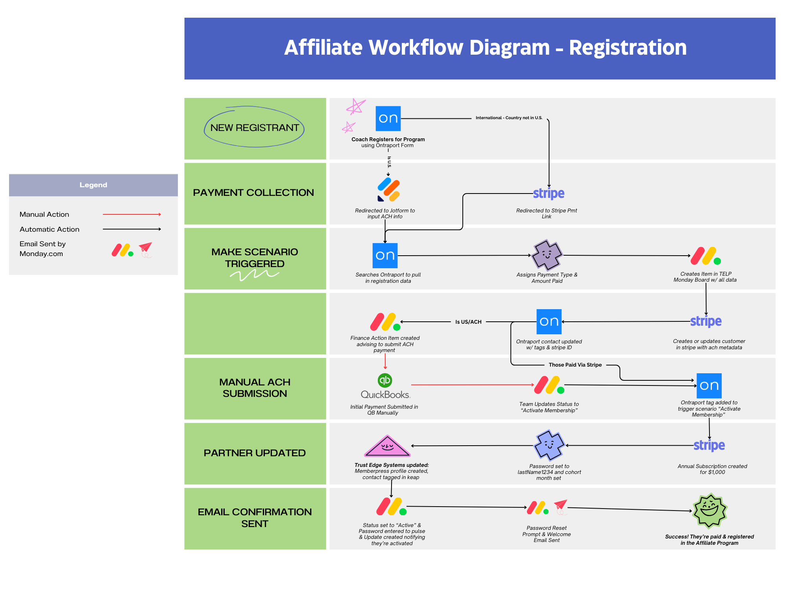Click the Ontraport icon above Coach Registers for Program

(388, 118)
